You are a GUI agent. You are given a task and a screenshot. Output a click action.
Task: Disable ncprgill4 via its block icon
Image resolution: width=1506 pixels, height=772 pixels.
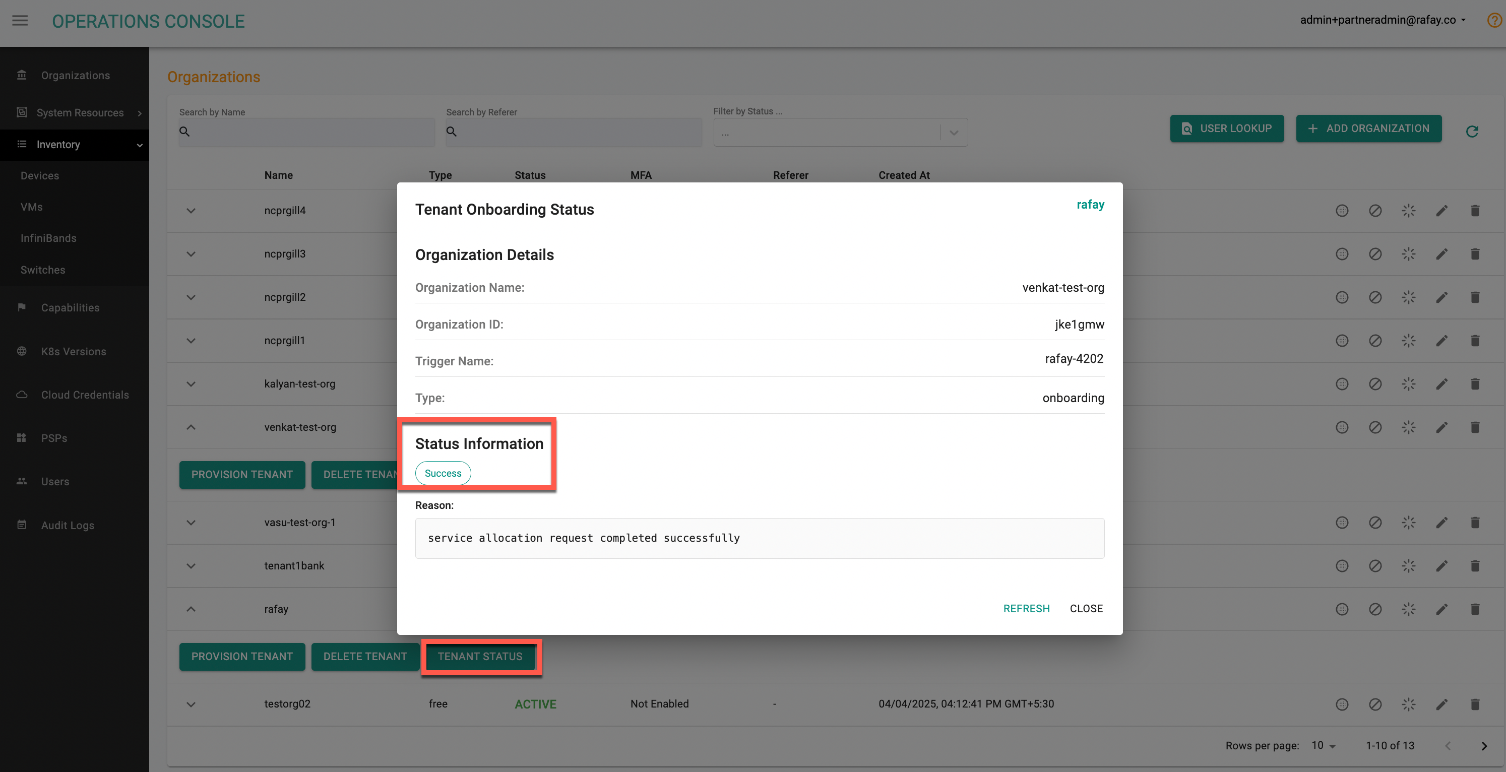coord(1375,211)
